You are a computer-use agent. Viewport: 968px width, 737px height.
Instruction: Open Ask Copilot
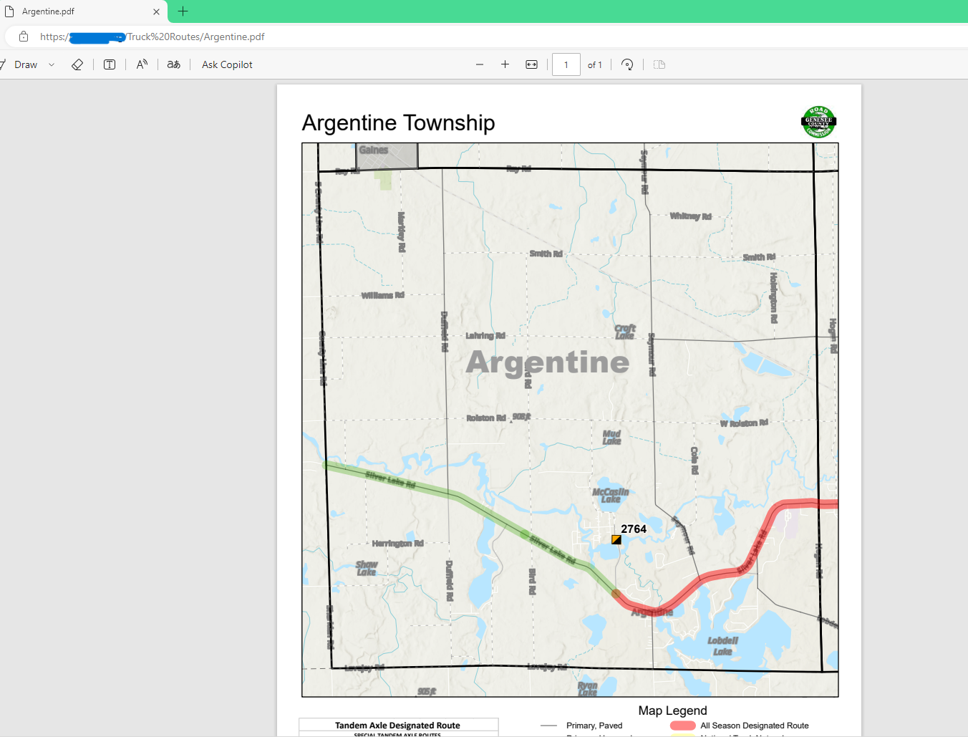point(226,64)
